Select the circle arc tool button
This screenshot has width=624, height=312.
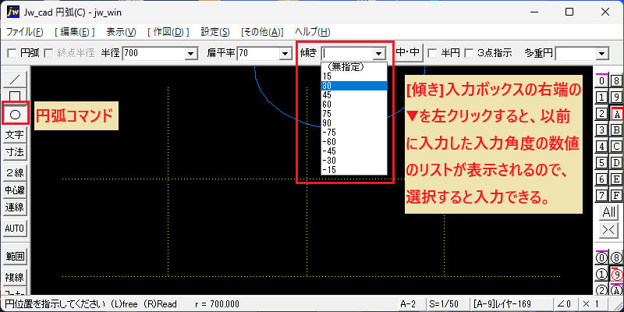click(15, 115)
